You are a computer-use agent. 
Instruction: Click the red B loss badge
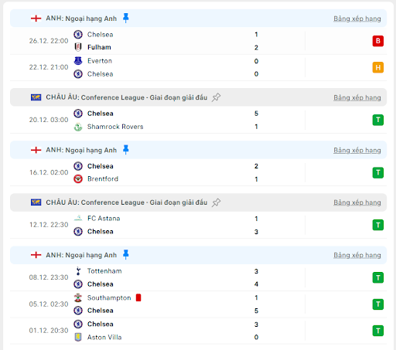click(378, 41)
